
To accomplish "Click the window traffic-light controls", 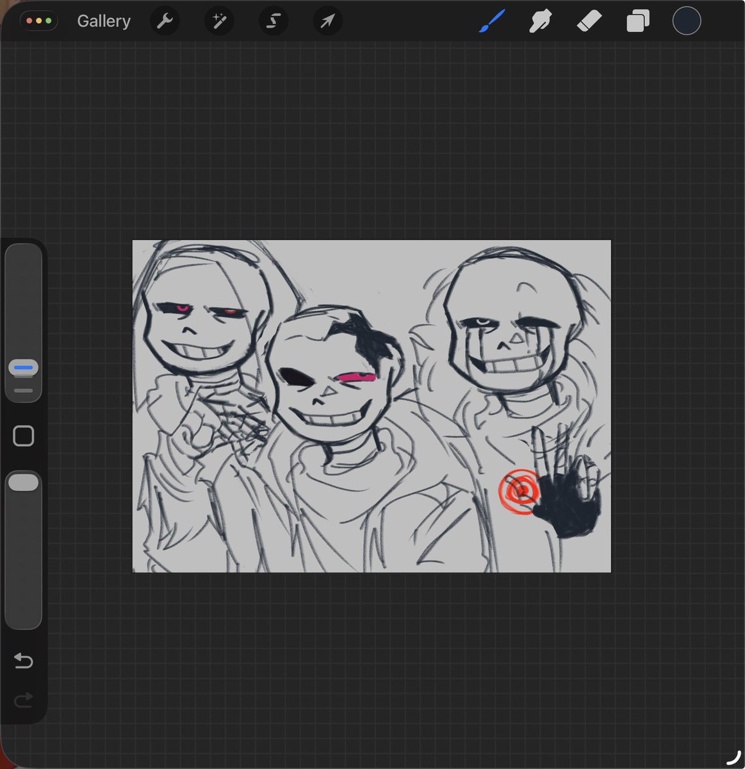I will 39,21.
